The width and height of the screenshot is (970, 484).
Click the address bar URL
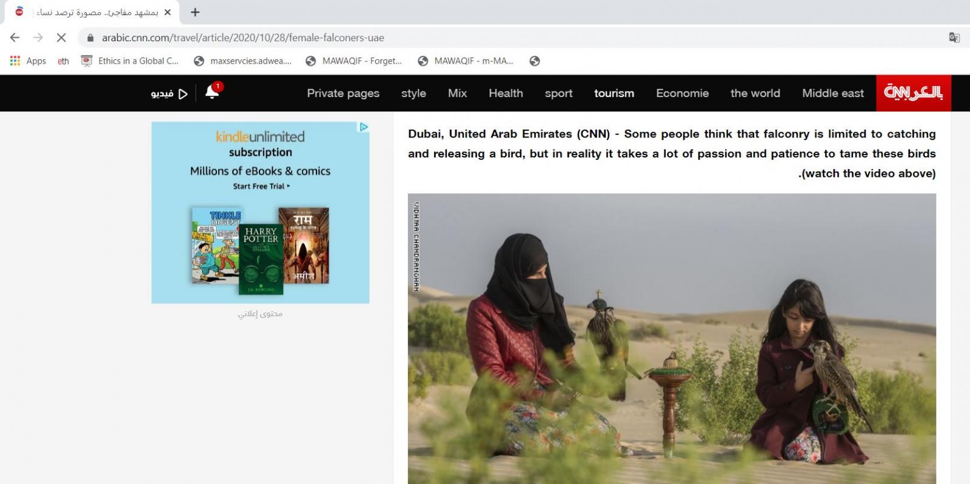(243, 38)
